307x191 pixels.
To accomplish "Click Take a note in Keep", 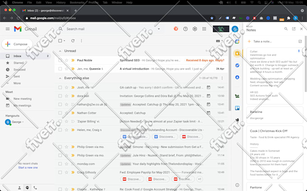I will (262, 41).
